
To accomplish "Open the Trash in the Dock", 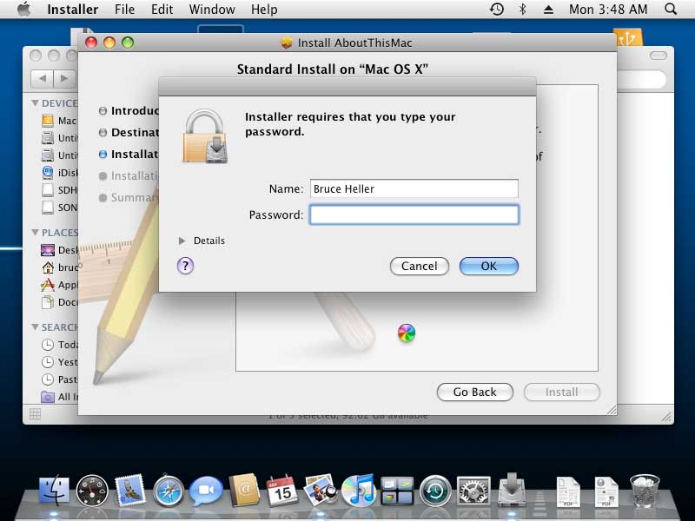I will point(645,490).
